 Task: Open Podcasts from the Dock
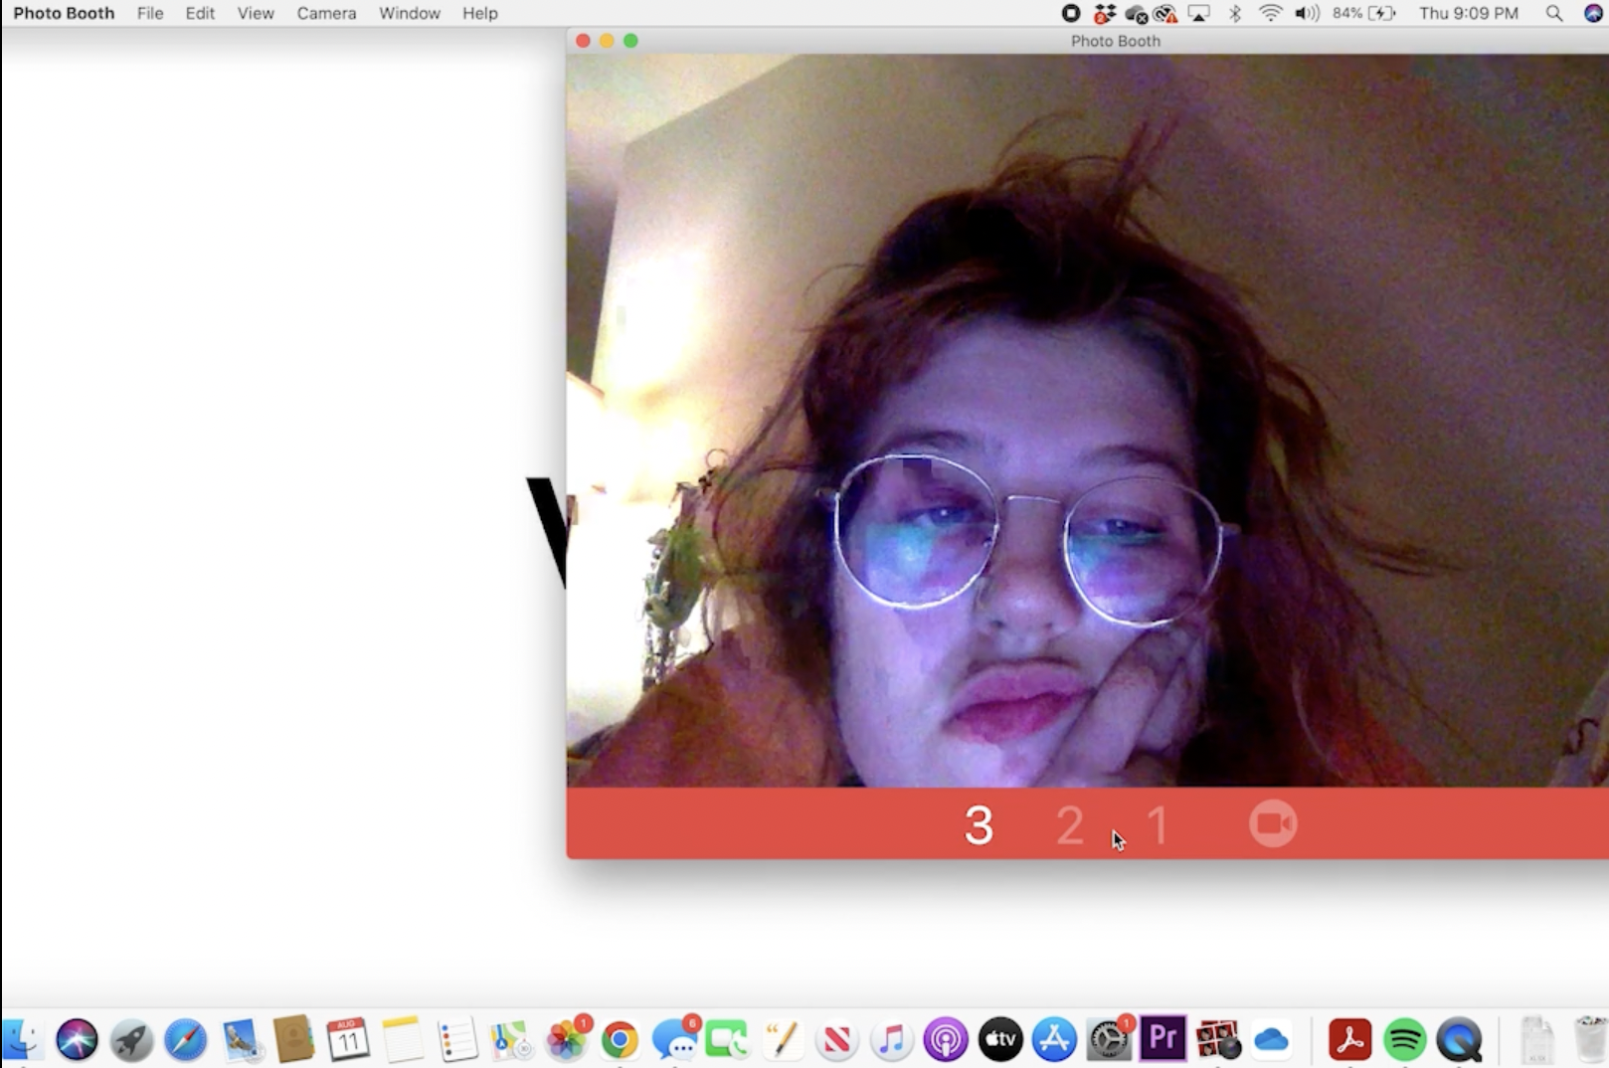pyautogui.click(x=946, y=1040)
